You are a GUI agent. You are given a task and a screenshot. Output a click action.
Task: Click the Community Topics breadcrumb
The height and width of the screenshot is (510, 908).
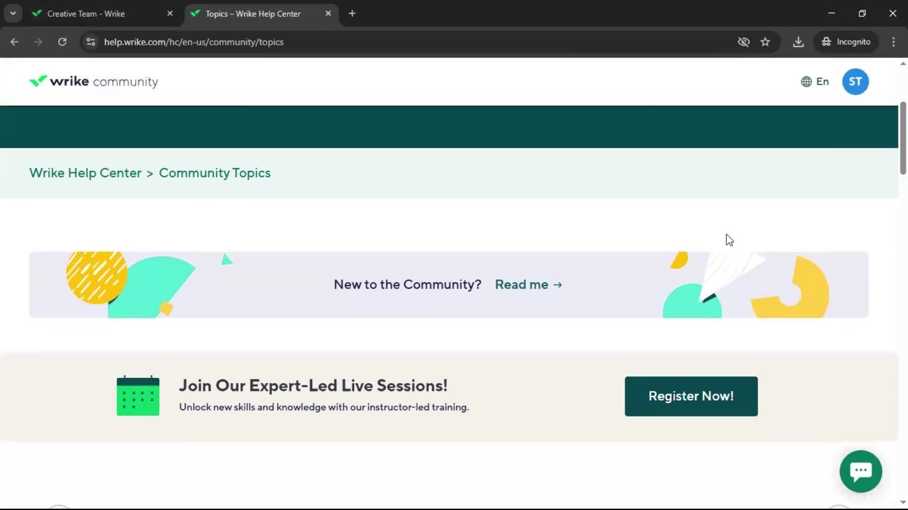215,173
